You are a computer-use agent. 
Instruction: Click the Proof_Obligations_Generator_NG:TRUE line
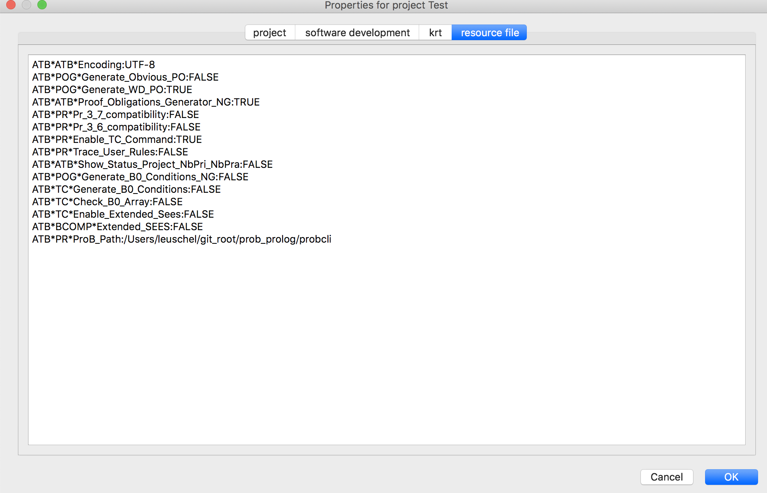pos(146,102)
